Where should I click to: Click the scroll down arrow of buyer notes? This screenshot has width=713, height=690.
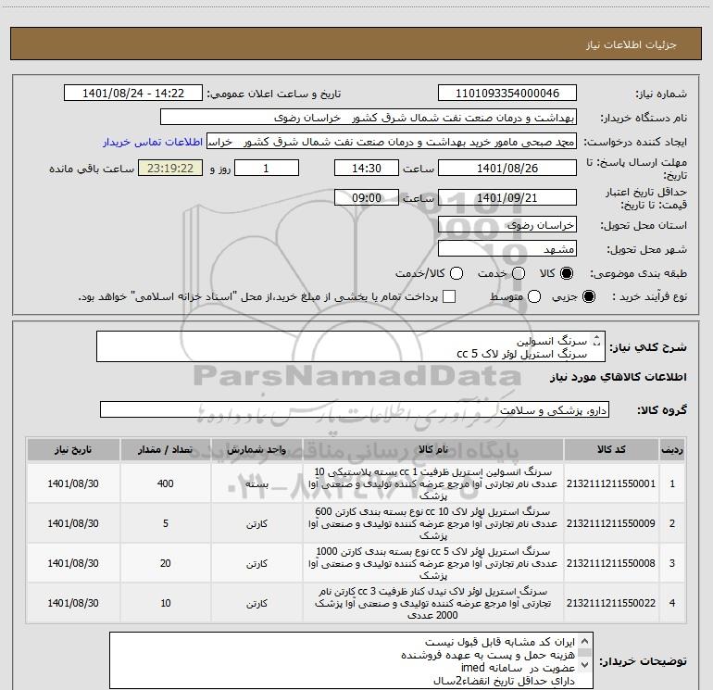(585, 664)
